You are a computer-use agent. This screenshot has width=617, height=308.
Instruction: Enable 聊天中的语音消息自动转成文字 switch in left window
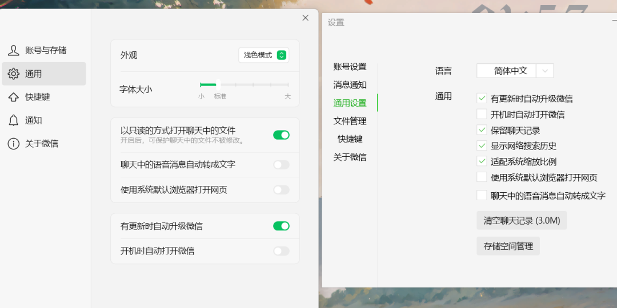(x=281, y=165)
